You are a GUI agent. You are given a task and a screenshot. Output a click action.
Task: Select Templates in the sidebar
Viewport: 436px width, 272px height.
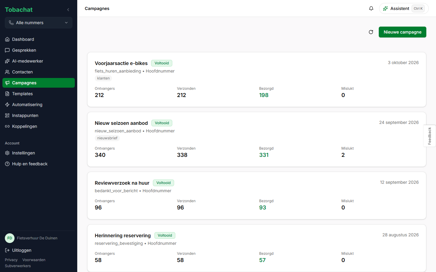click(x=38, y=94)
